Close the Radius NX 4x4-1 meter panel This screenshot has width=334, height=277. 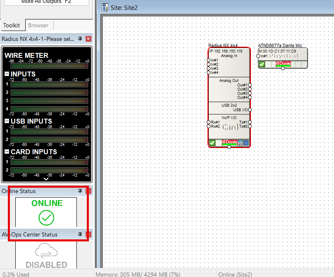tap(88, 39)
